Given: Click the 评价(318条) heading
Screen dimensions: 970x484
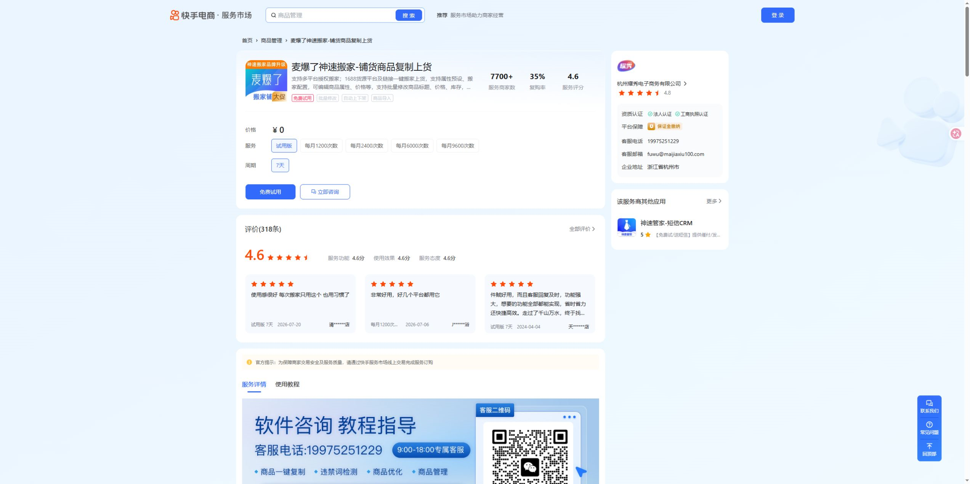Looking at the screenshot, I should 263,229.
